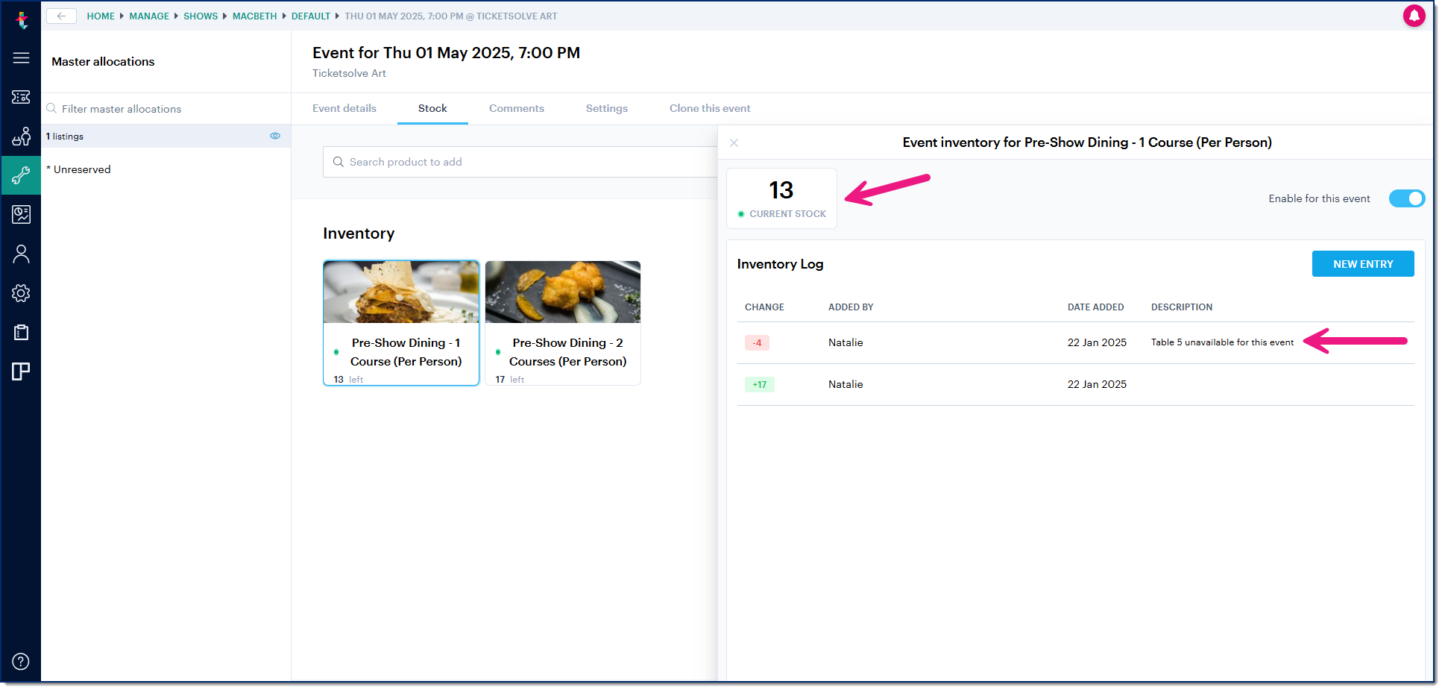Open the layout panel sidebar icon

coord(22,371)
